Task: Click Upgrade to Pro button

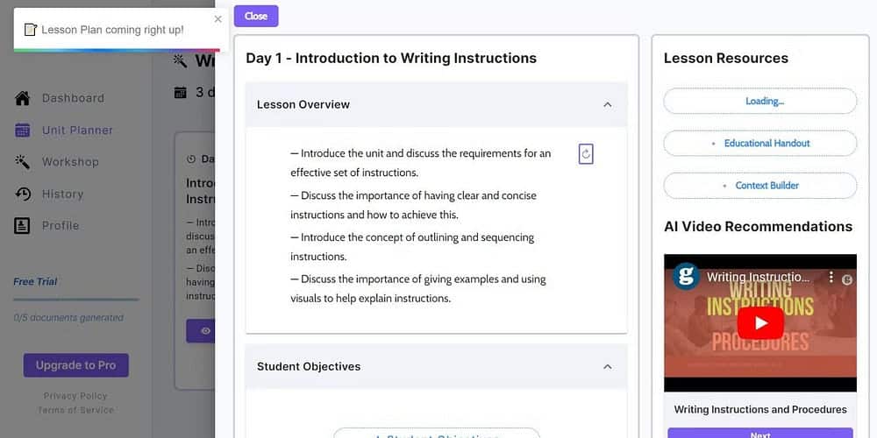Action: coord(75,365)
